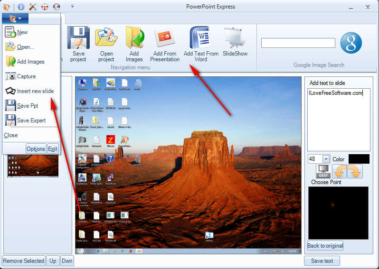
Task: Click the New document icon in menu
Action: point(10,32)
